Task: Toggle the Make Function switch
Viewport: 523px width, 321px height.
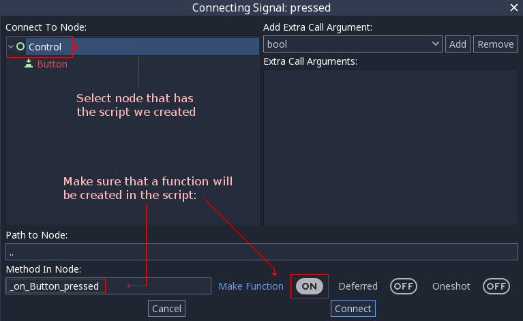Action: 310,286
